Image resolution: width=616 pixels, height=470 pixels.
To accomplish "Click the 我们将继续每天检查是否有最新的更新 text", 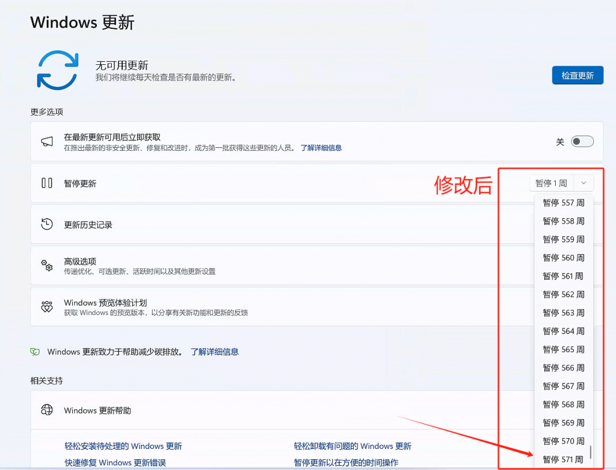I will pos(166,78).
